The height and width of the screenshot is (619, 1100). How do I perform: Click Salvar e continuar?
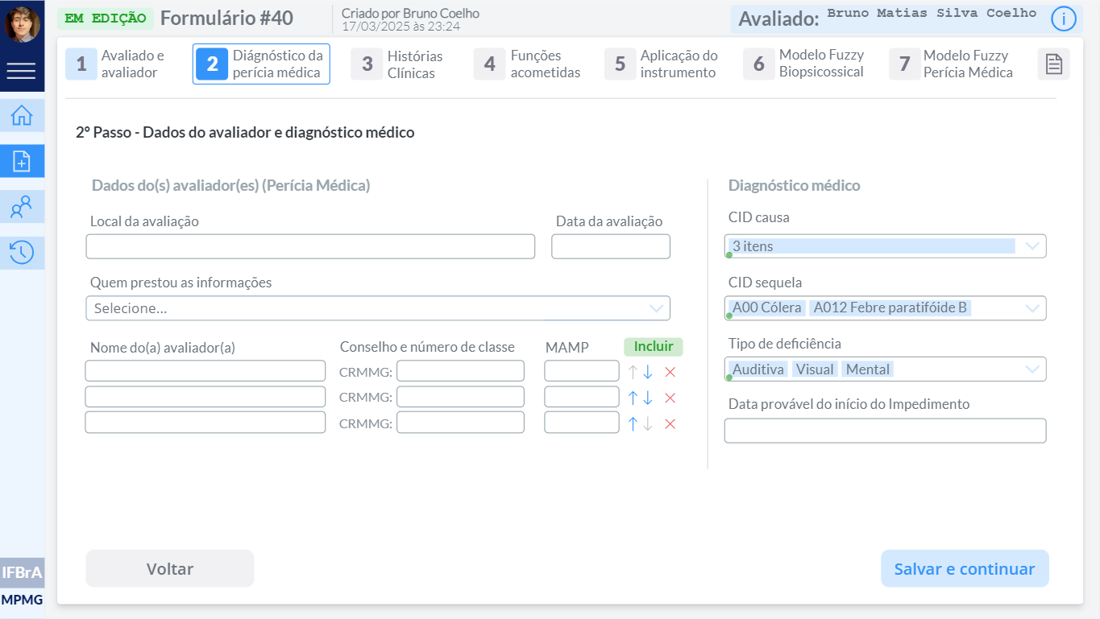pos(965,569)
